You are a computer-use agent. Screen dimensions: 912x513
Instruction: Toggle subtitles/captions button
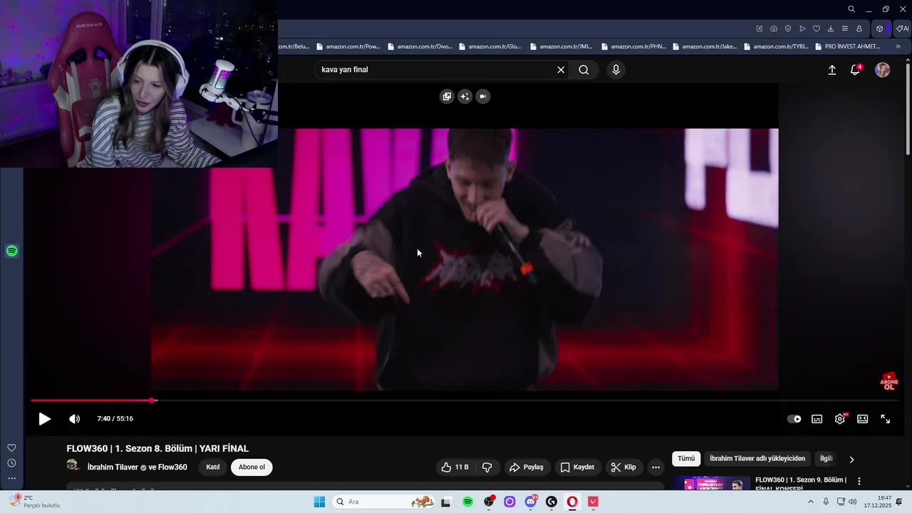click(x=817, y=419)
